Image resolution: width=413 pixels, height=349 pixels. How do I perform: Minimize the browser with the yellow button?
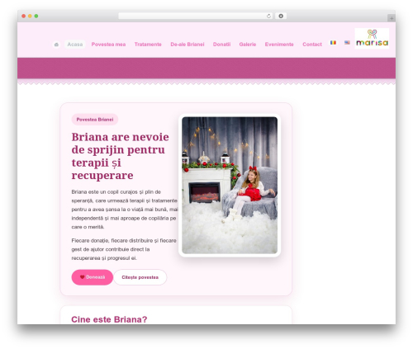(30, 16)
